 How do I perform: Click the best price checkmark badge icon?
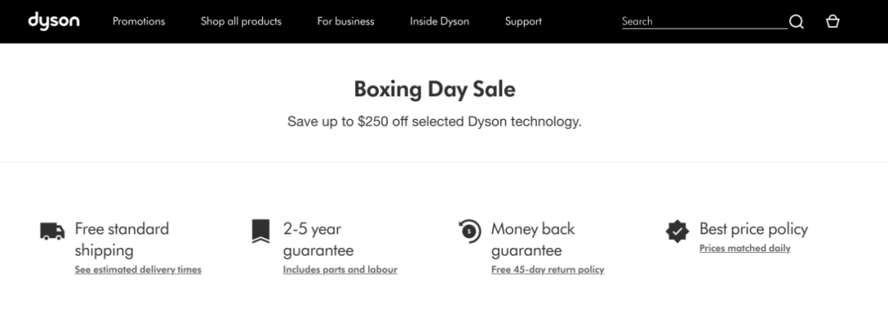[x=678, y=231]
